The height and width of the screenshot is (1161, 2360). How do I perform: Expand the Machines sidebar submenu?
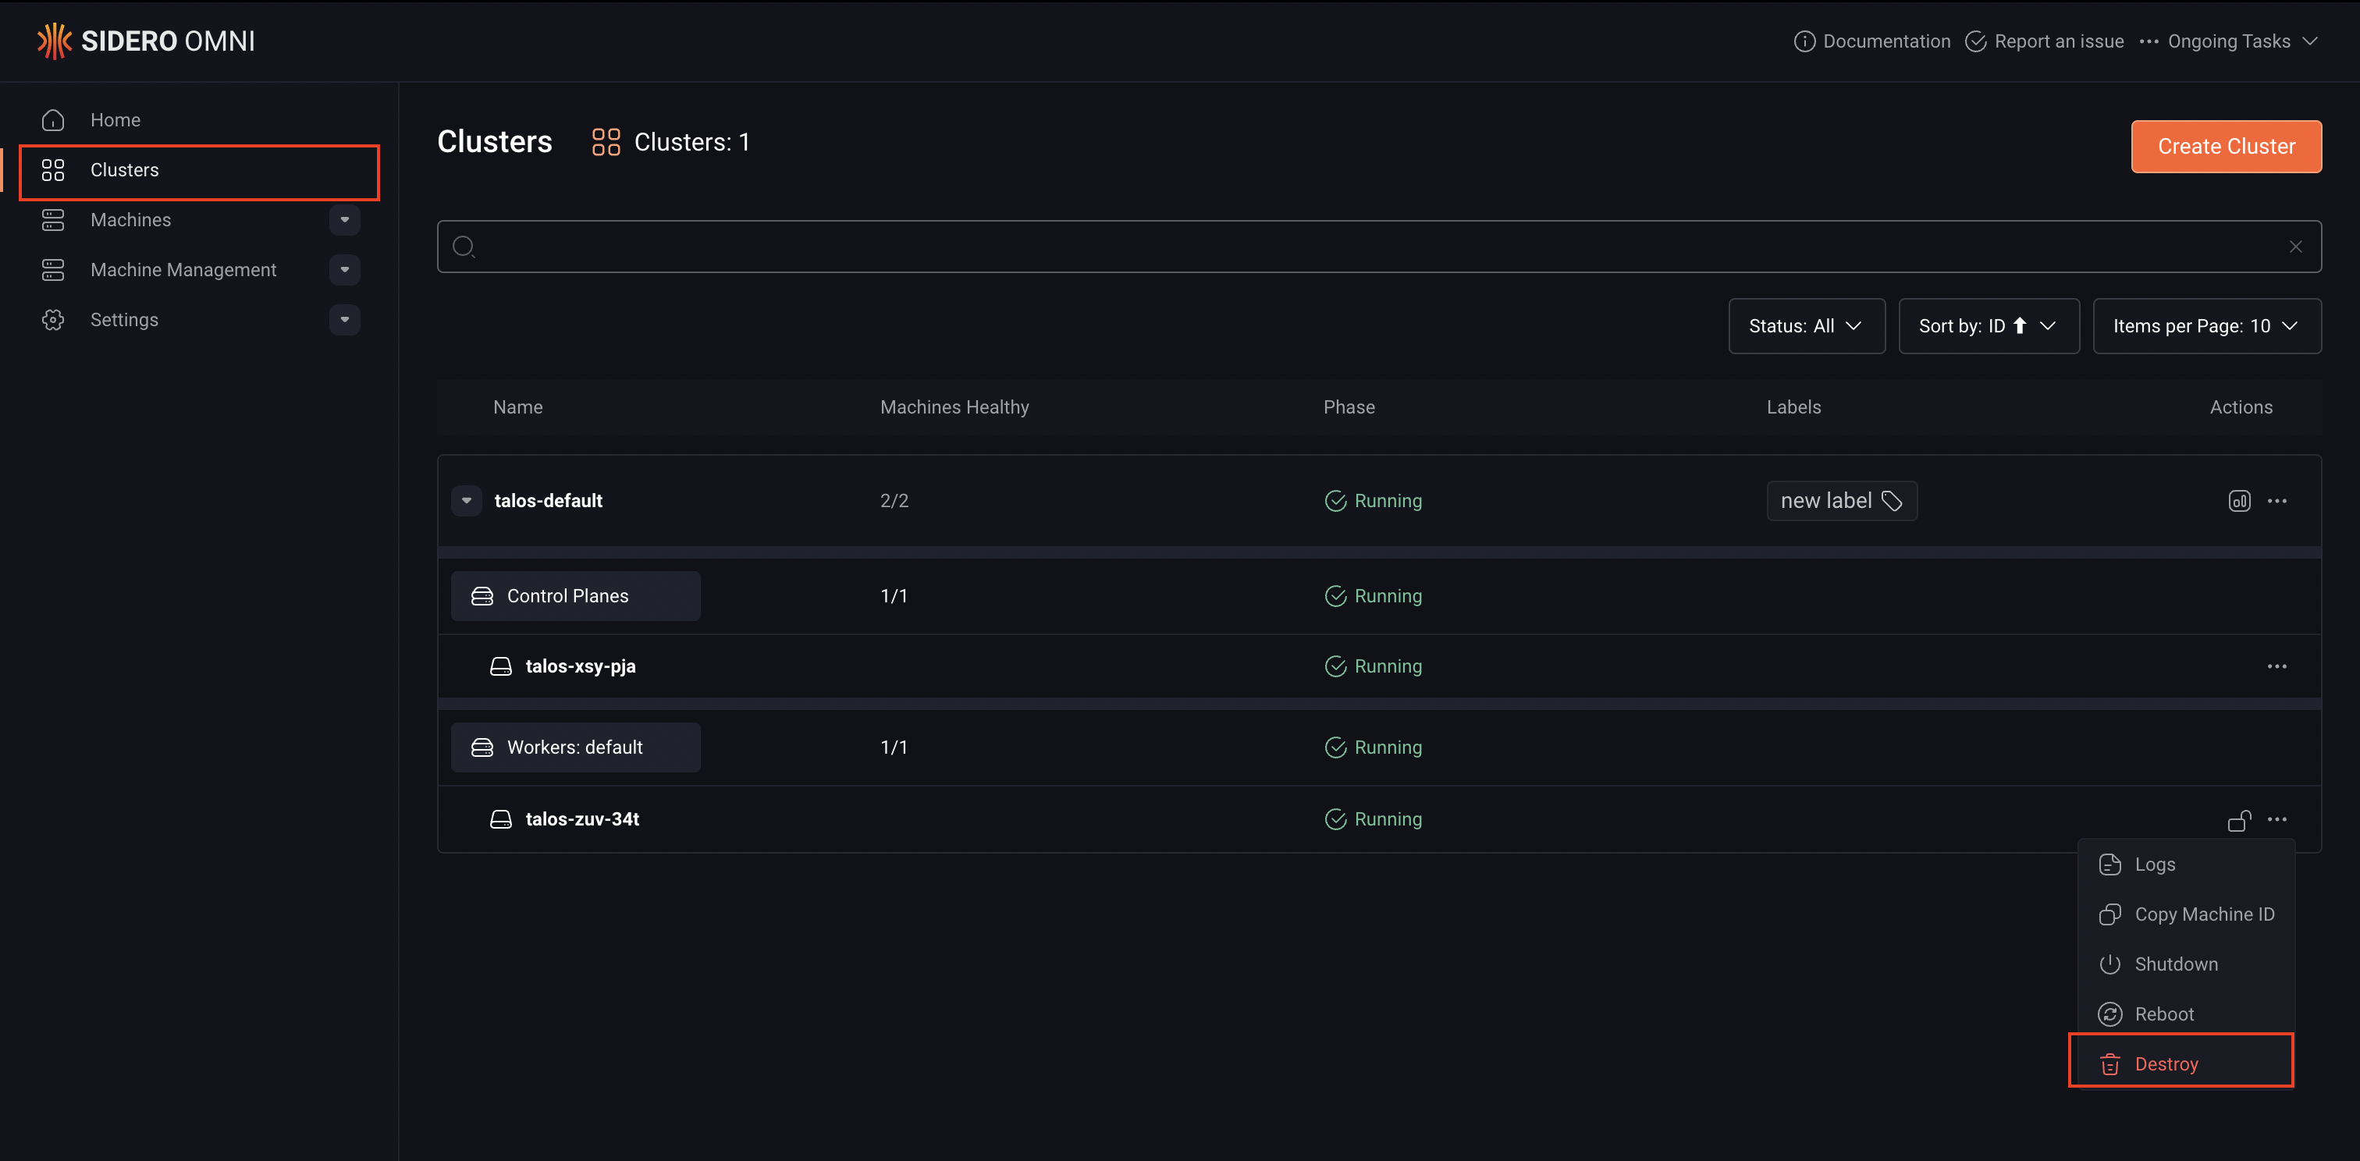click(344, 220)
